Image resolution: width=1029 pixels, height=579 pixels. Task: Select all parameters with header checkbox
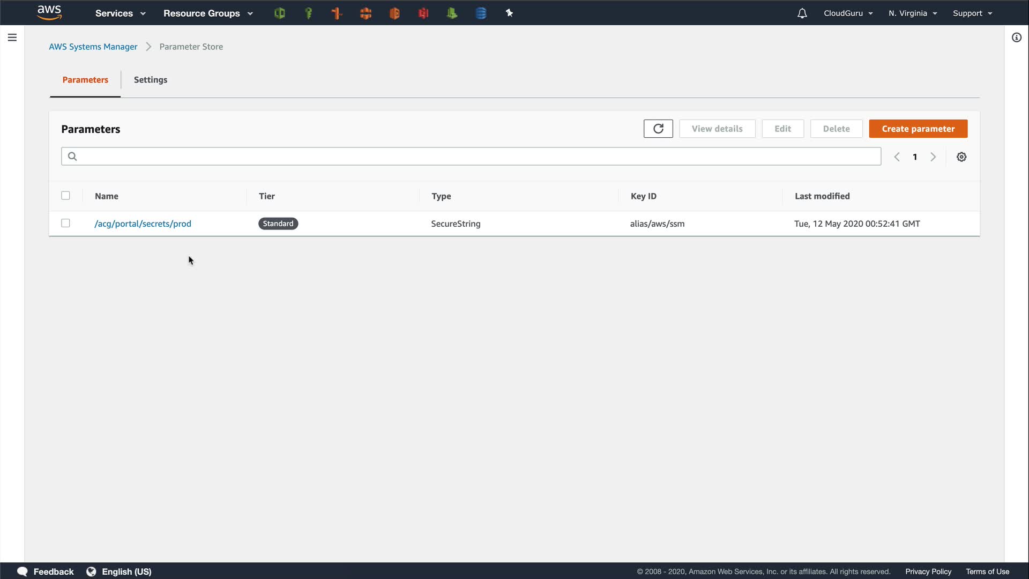click(65, 196)
